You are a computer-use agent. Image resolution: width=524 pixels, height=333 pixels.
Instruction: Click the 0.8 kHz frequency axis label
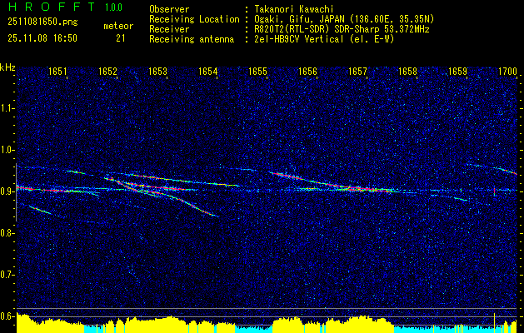[x=7, y=233]
